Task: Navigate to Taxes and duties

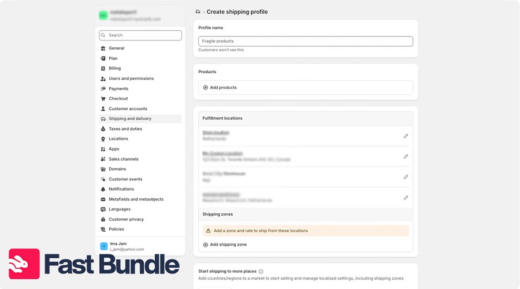Action: pyautogui.click(x=125, y=129)
